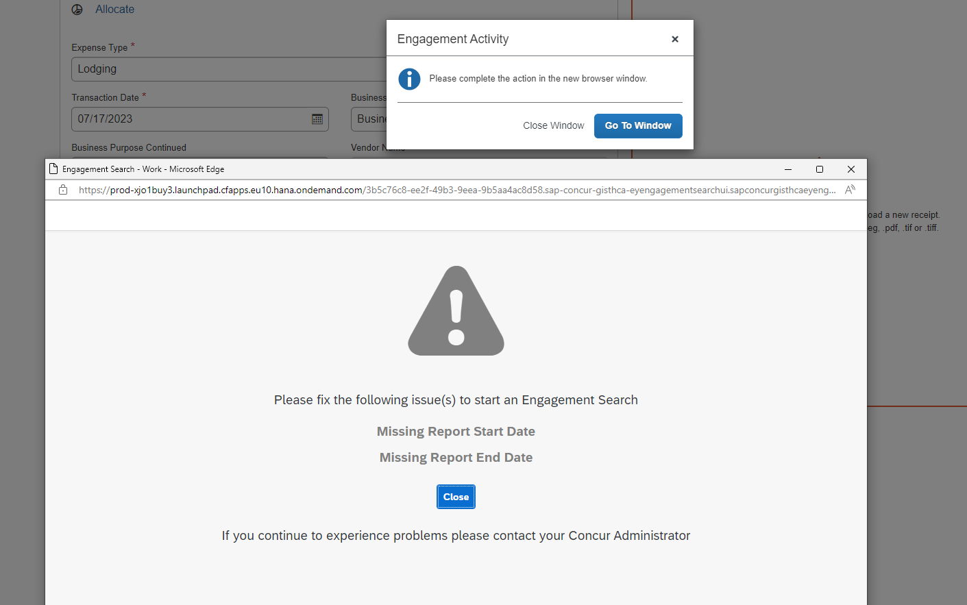Select the Close Window link in the dialog
This screenshot has height=605, width=967.
coord(553,125)
